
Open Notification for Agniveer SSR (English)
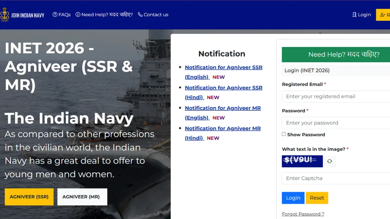[224, 72]
